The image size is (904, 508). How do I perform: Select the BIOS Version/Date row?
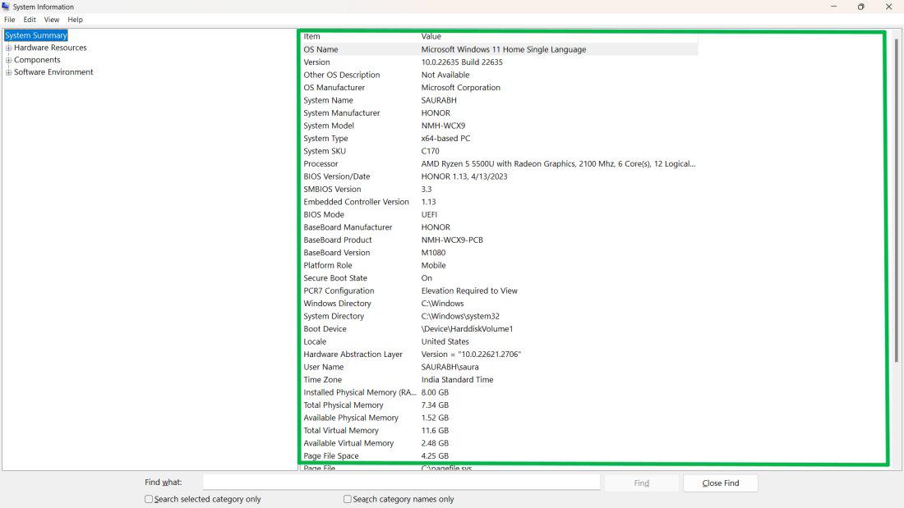point(500,176)
